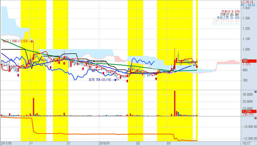Close the orange-line indicator panel at the bottom
This screenshot has height=146, width=257.
255,118
